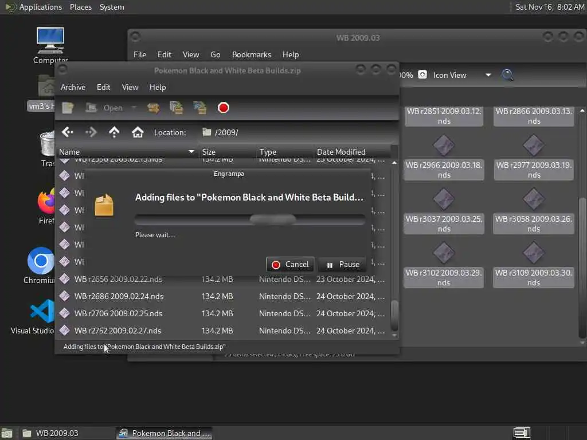This screenshot has width=587, height=440.
Task: Select WB r2966 2009.03.18.nds file icon
Action: [x=444, y=145]
